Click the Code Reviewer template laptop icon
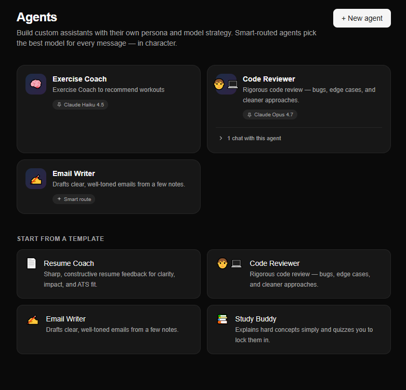This screenshot has width=406, height=390. [237, 263]
